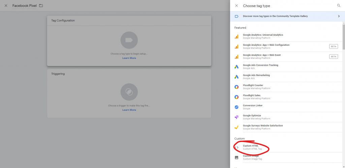
Task: Click Google Surveys yellow checkmark icon
Action: click(x=237, y=127)
